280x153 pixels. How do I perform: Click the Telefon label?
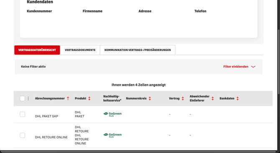[x=200, y=11]
